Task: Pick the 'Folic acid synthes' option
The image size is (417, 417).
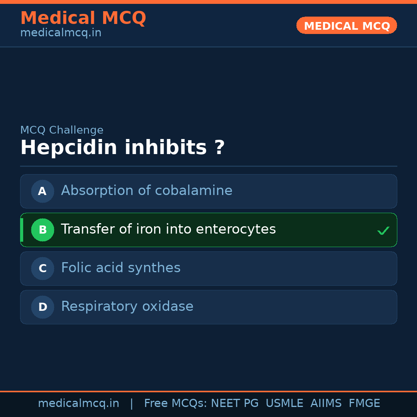Action: [121, 268]
